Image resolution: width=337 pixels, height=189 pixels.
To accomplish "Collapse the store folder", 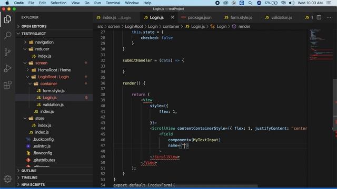I will 25,118.
